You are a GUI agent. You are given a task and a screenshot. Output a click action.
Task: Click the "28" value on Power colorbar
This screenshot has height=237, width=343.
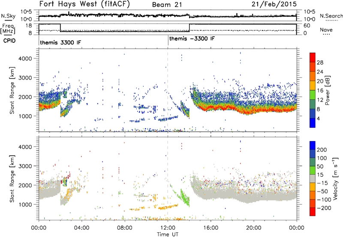click(x=320, y=62)
